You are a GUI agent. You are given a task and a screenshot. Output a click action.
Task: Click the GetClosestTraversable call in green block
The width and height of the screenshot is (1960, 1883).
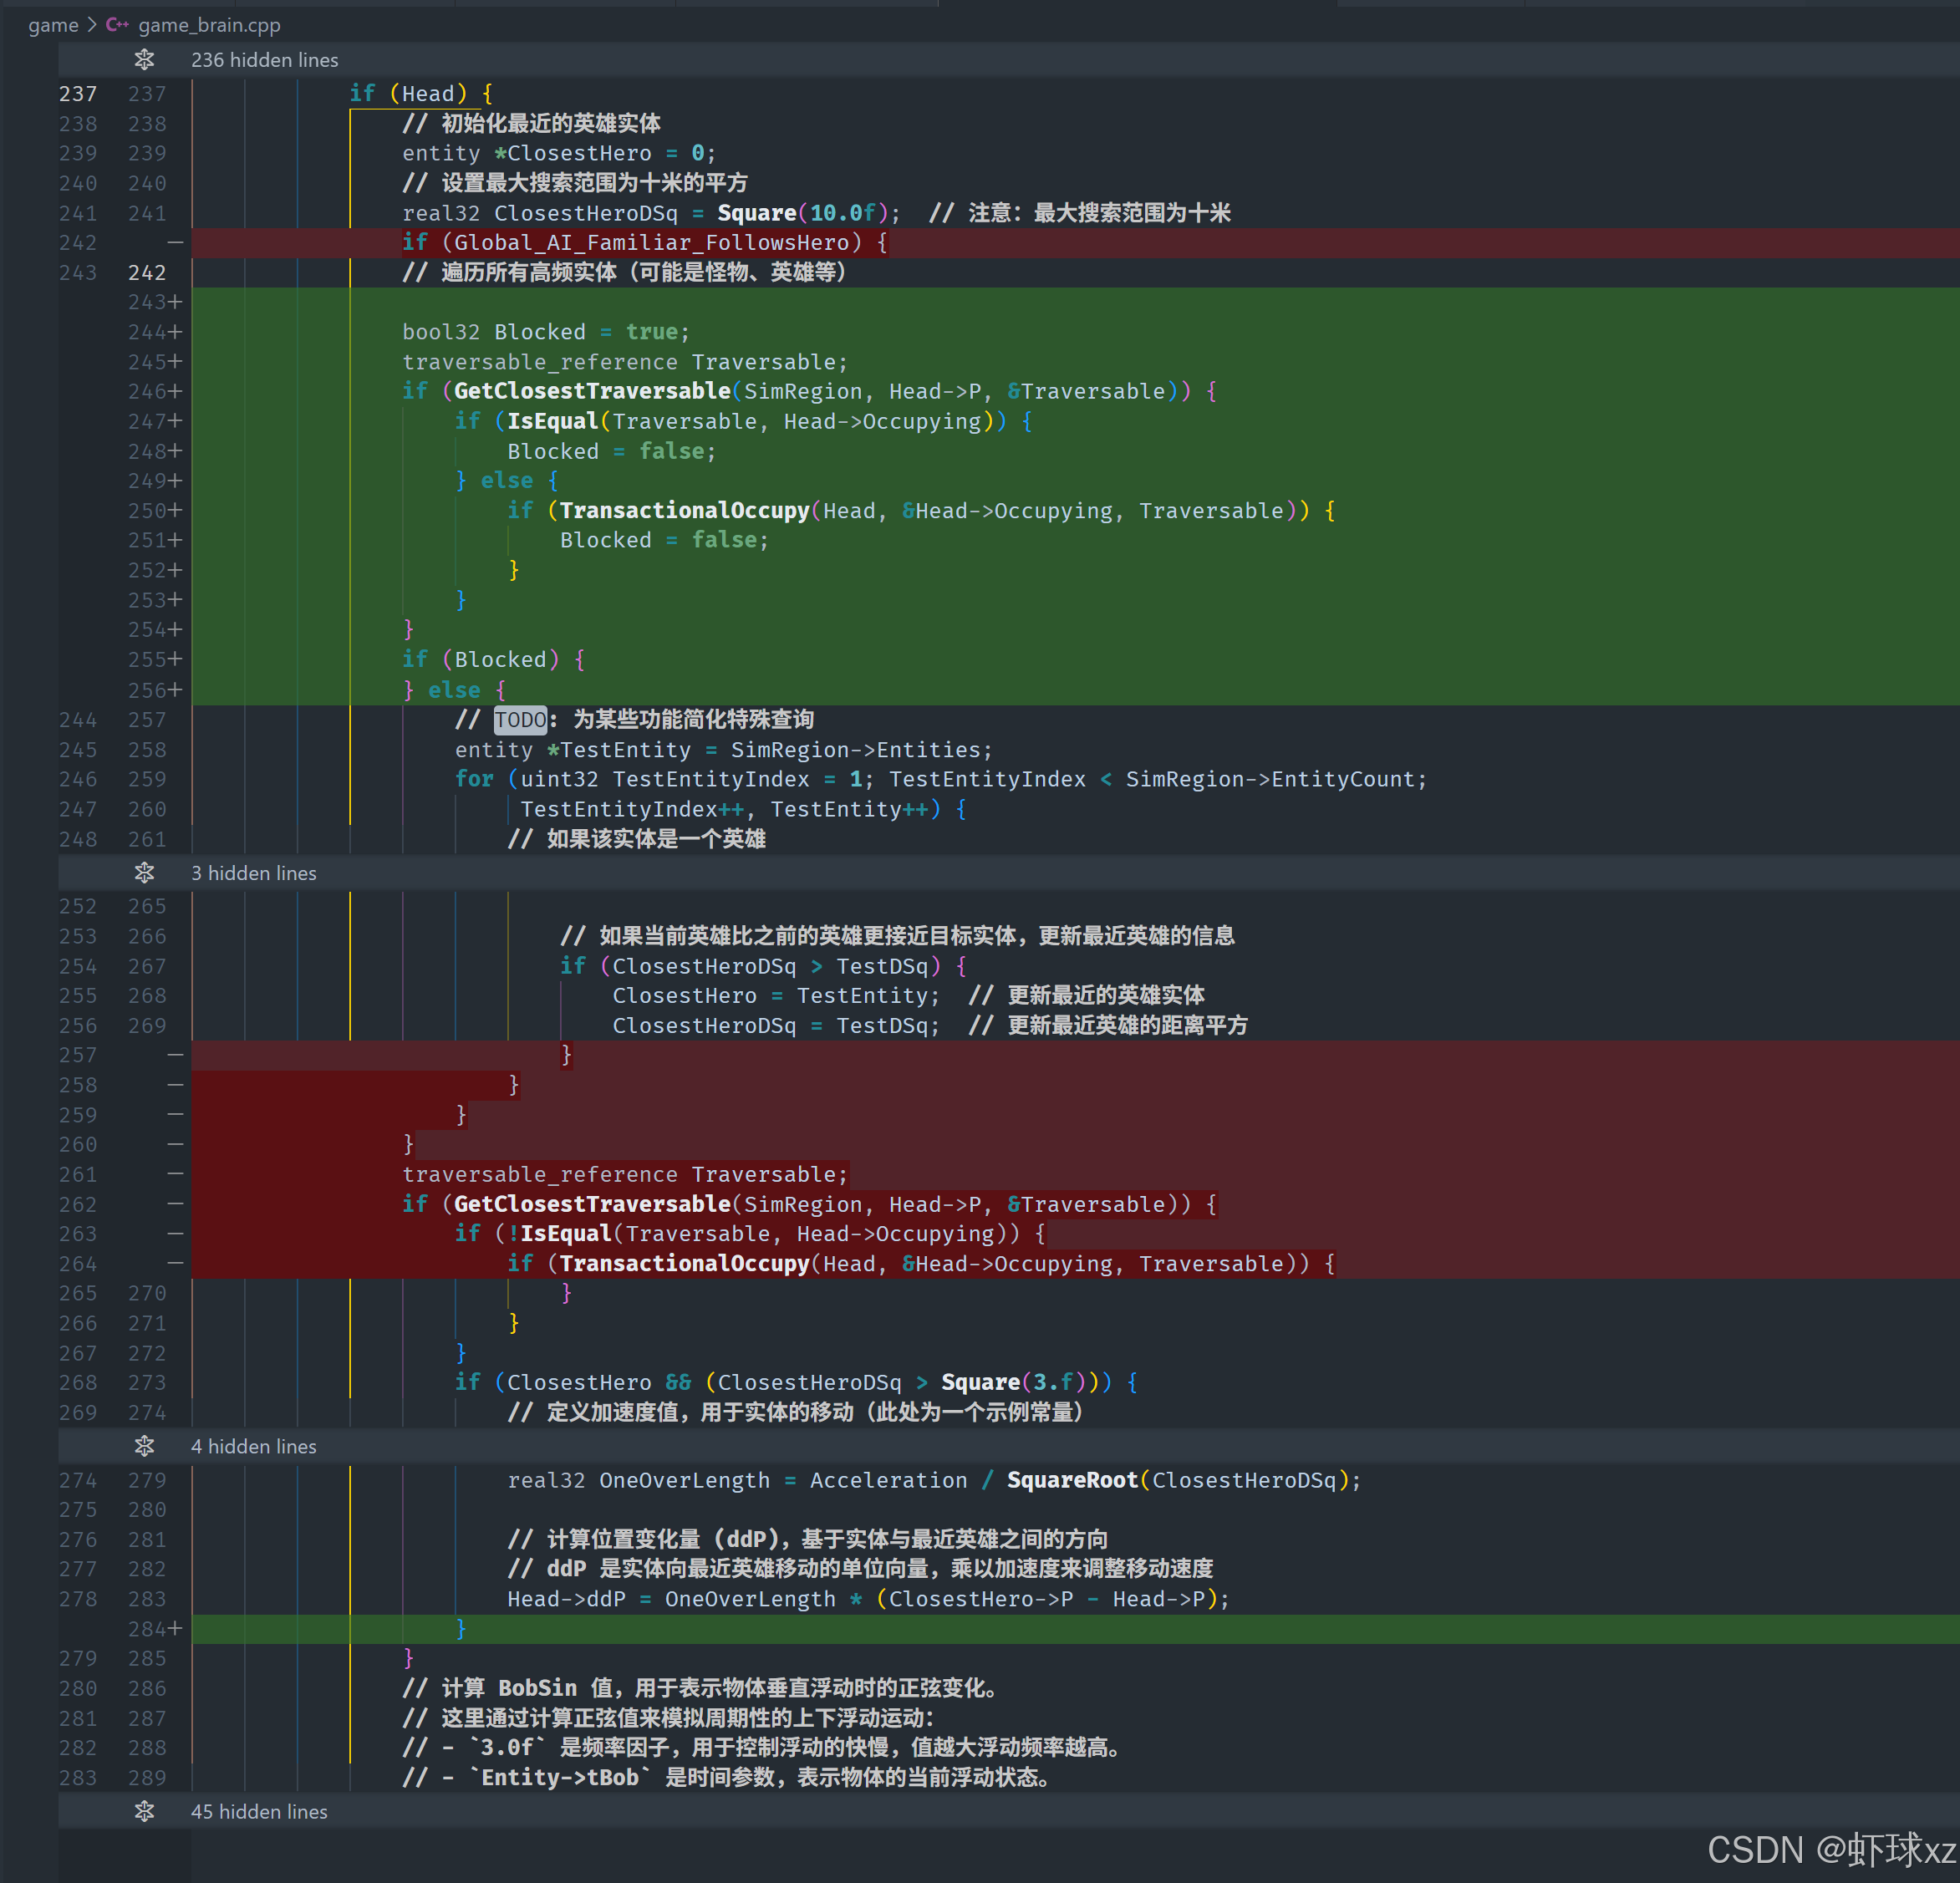pos(592,391)
